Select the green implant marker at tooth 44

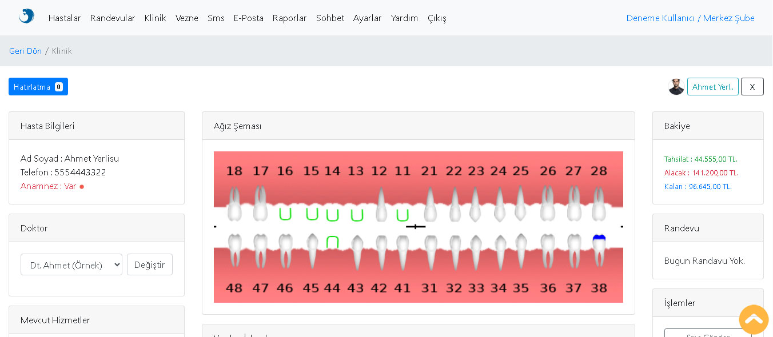(332, 242)
